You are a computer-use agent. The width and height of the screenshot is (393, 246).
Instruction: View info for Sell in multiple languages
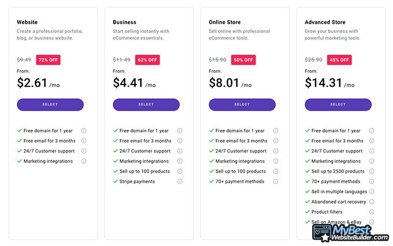click(x=372, y=192)
